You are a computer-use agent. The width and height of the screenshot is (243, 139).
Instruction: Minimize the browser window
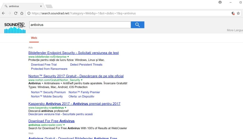coord(230,2)
